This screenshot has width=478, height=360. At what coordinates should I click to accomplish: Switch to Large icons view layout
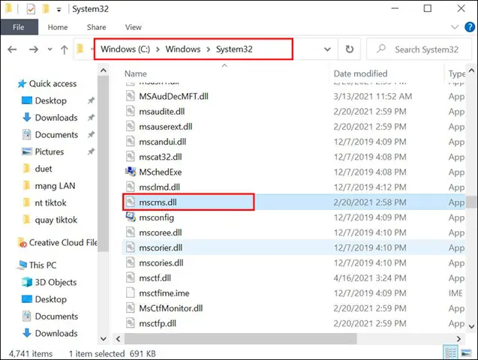pyautogui.click(x=466, y=352)
